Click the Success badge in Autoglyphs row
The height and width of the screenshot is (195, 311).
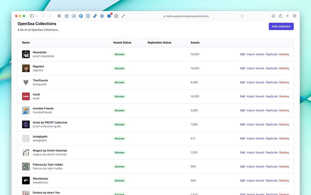click(119, 138)
